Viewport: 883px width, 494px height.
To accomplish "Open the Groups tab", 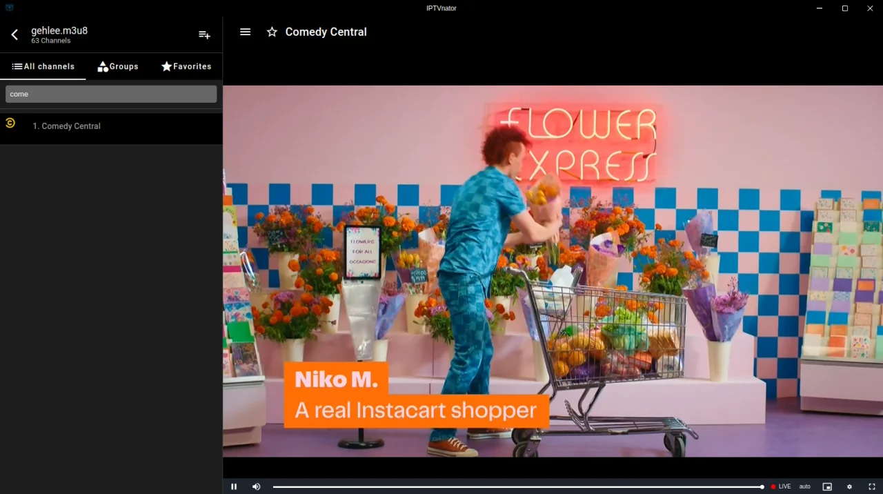I will coord(118,66).
